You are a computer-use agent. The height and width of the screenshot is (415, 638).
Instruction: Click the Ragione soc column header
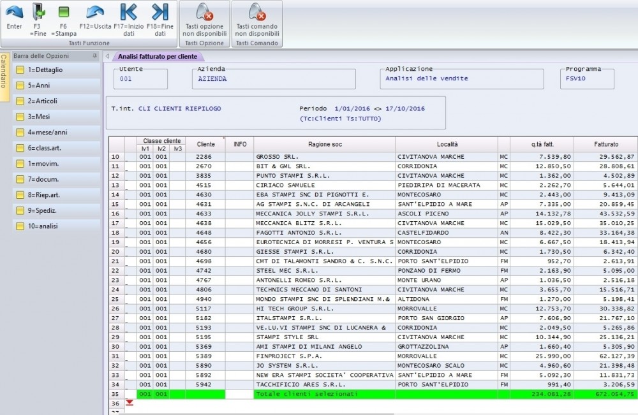(325, 145)
